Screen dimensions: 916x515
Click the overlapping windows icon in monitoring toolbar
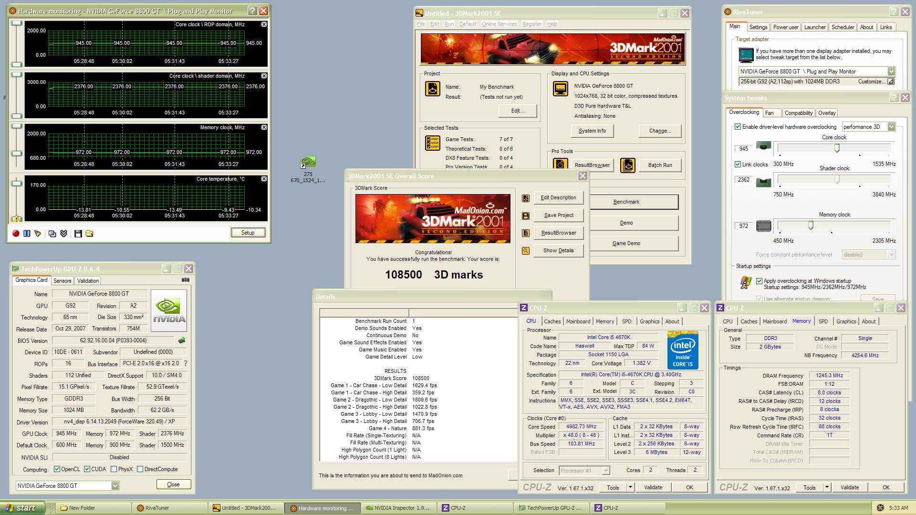(52, 233)
